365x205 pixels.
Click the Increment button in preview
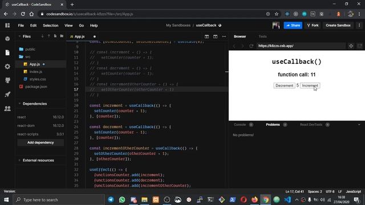coord(310,85)
